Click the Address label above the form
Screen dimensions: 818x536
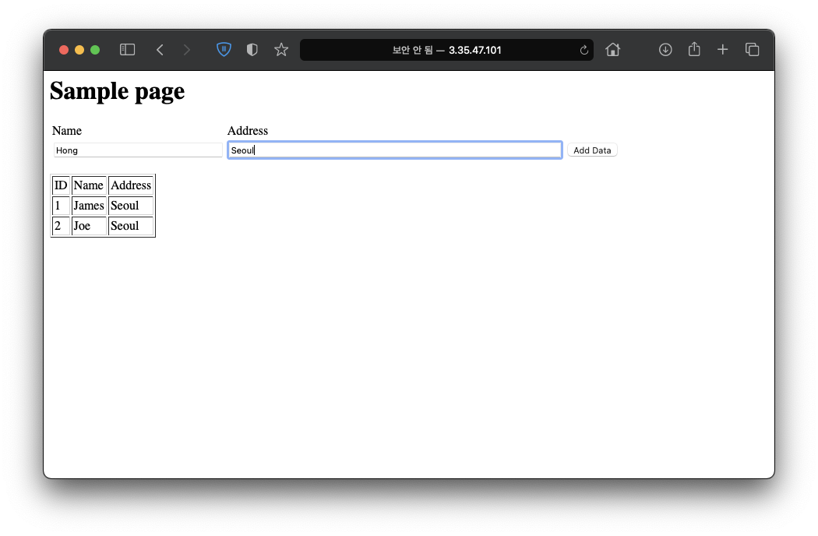(247, 130)
